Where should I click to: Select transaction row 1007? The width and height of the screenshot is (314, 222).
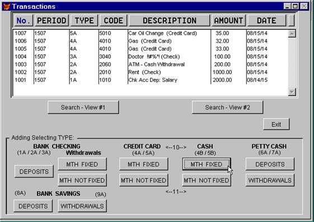pos(151,33)
